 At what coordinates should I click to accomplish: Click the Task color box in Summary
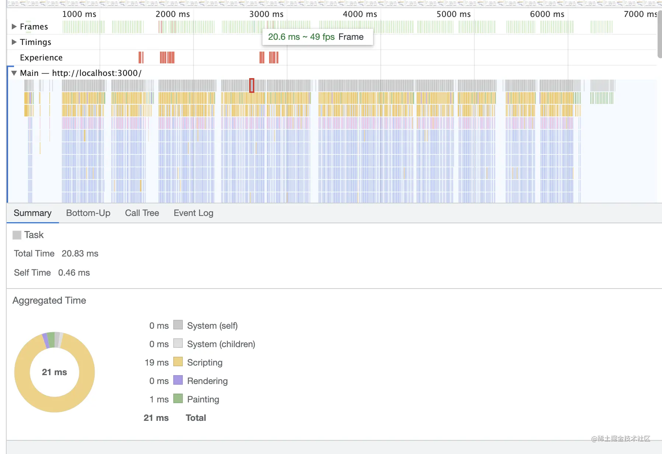(x=17, y=235)
